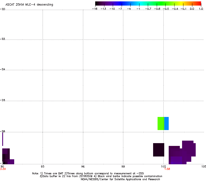Image resolution: width=206 pixels, height=181 pixels.
Task: Click the 1.0 colorbar label
Action: point(201,9)
